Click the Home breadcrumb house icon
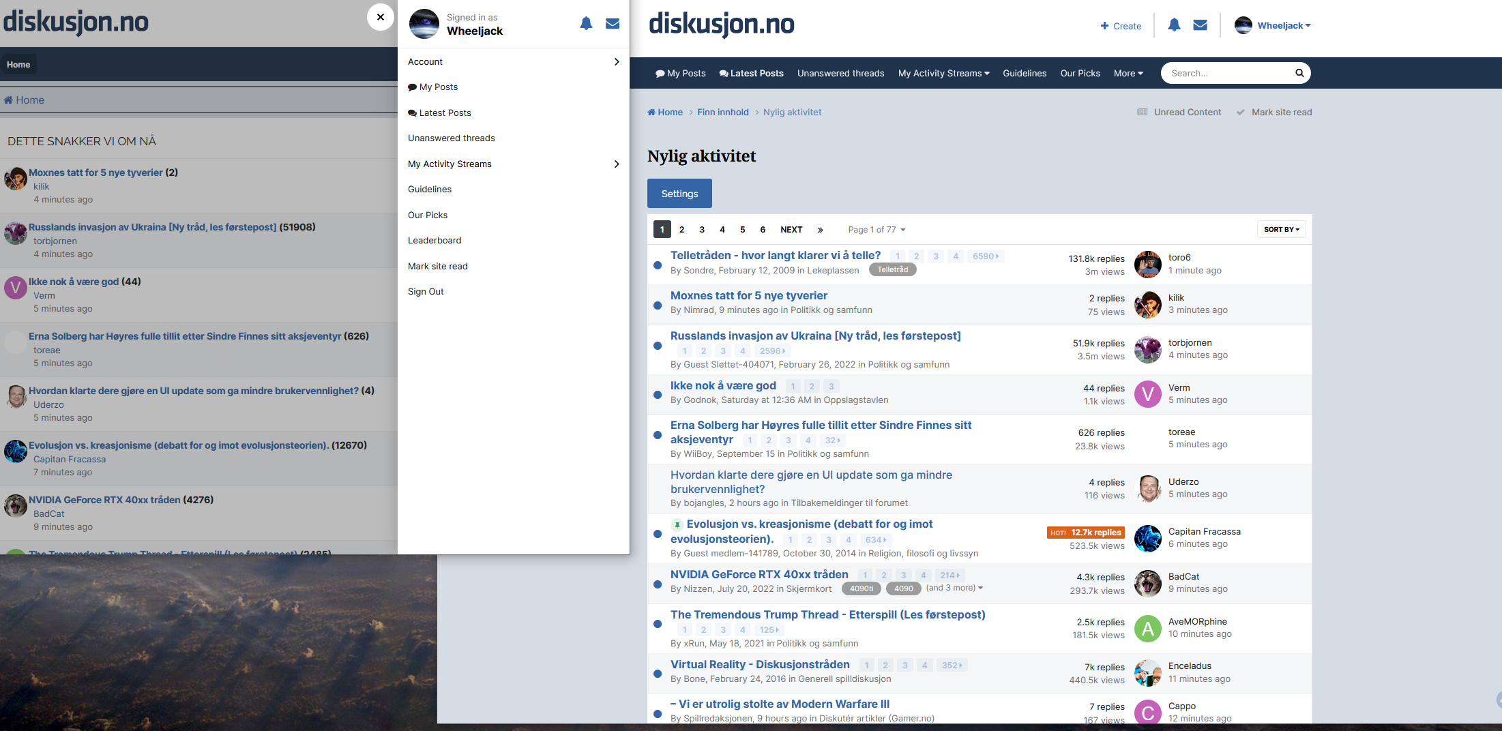1502x731 pixels. point(651,113)
